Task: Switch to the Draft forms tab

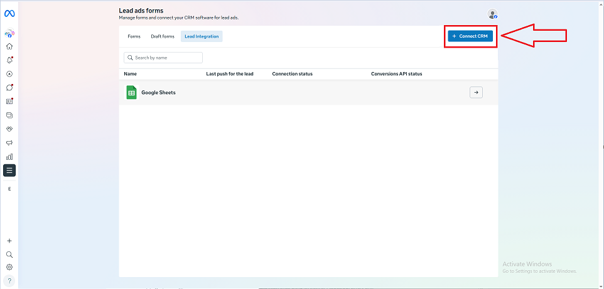Action: (163, 36)
